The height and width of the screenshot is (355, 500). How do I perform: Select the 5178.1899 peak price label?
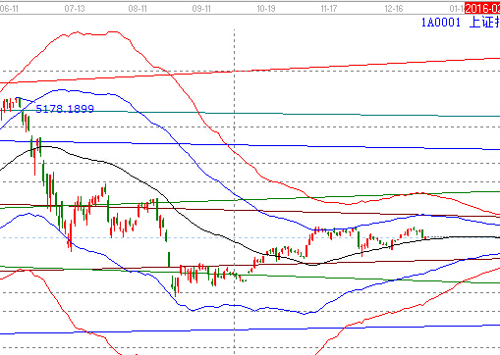[x=65, y=109]
